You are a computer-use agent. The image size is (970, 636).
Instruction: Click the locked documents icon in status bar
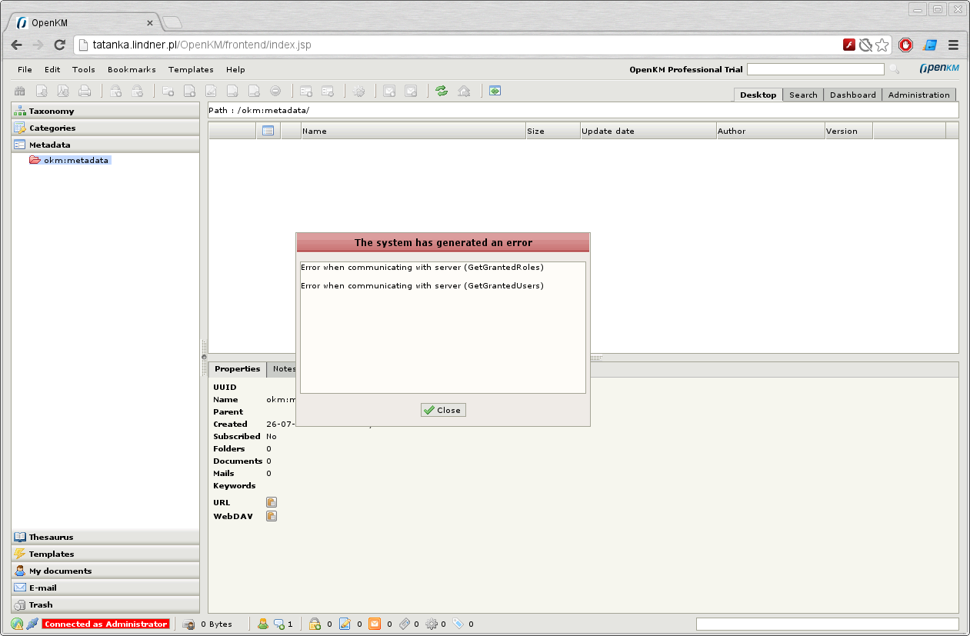point(315,624)
